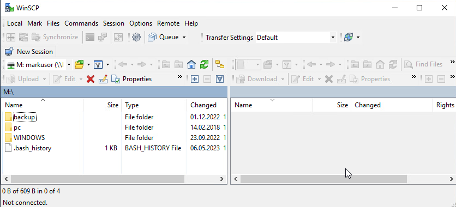
Task: Open the New Session tab
Action: (29, 52)
